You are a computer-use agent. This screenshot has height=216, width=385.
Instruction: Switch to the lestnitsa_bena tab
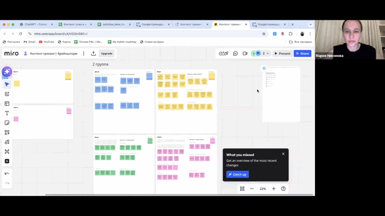click(x=114, y=24)
